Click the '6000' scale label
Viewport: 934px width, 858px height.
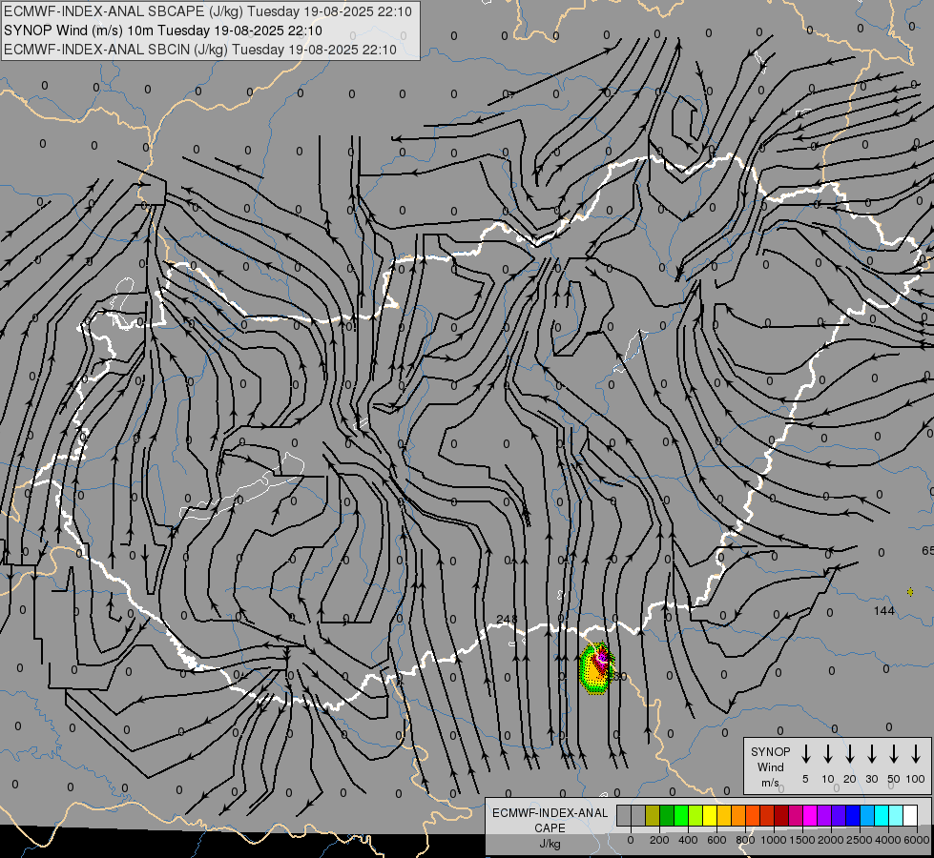[x=916, y=840]
